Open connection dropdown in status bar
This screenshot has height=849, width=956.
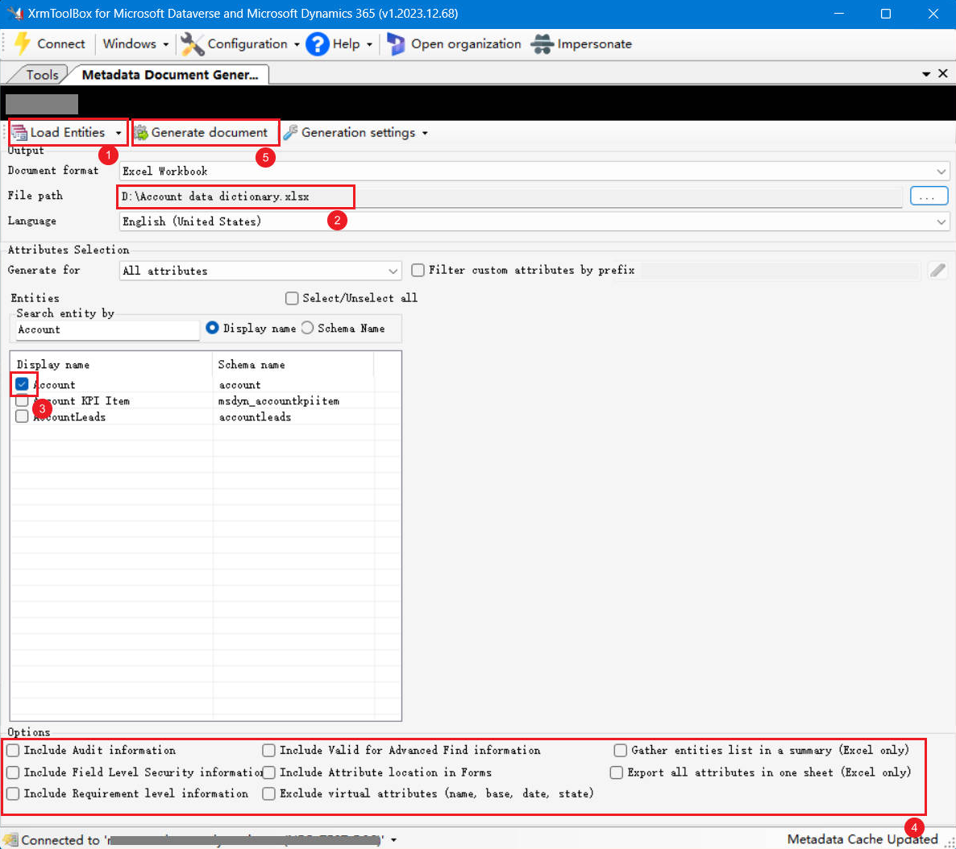coord(394,840)
